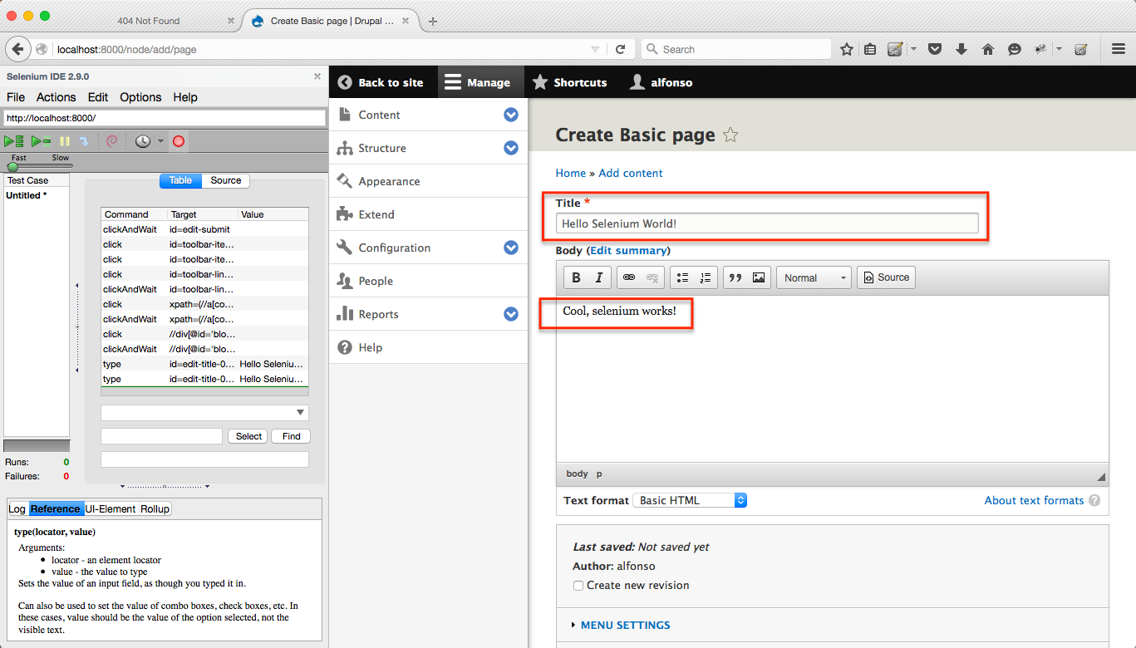1136x648 pixels.
Task: Open Selenium IDE Actions menu
Action: click(x=57, y=97)
